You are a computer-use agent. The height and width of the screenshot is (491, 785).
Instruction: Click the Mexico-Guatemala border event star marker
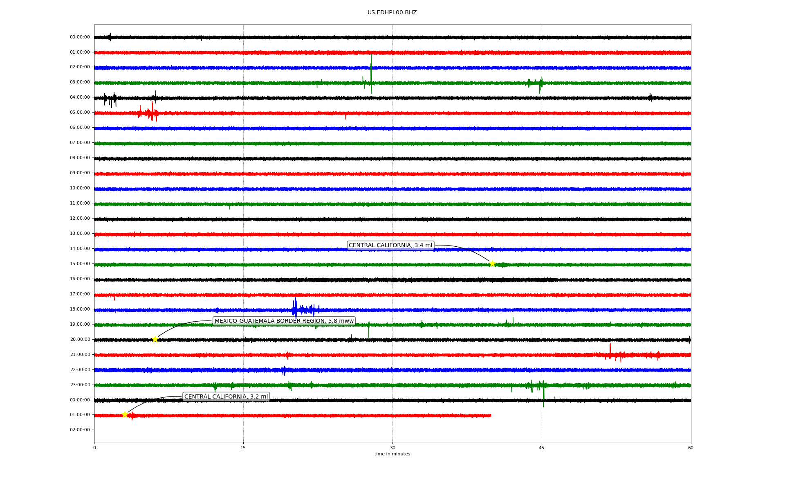(x=155, y=339)
